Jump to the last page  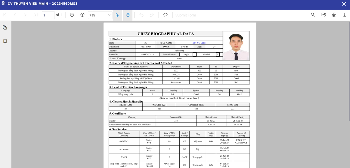click(x=36, y=15)
